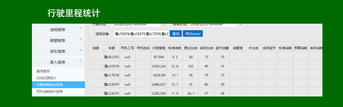Click mileage value 1826.99

coord(159,75)
